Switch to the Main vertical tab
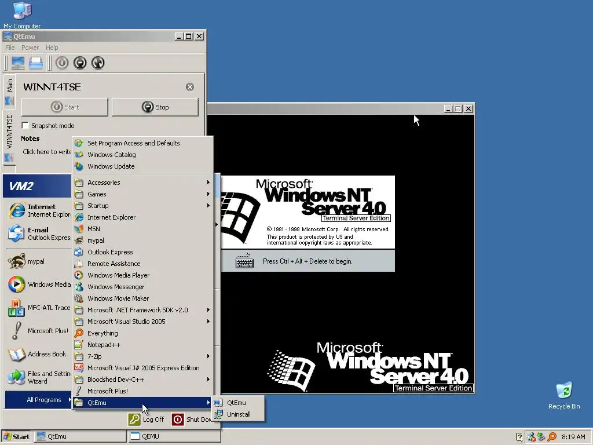 click(9, 91)
